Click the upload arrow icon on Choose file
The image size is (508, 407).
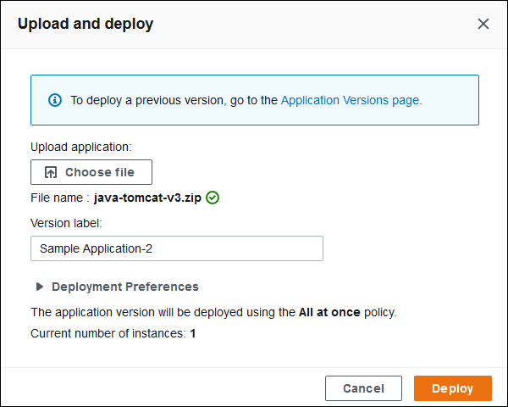click(x=51, y=172)
